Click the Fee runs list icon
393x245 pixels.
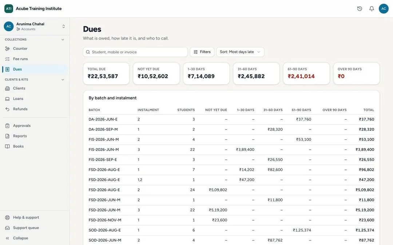pos(7,59)
